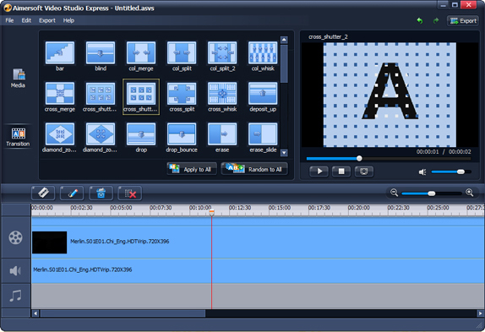Click Apply to All button

pos(192,169)
